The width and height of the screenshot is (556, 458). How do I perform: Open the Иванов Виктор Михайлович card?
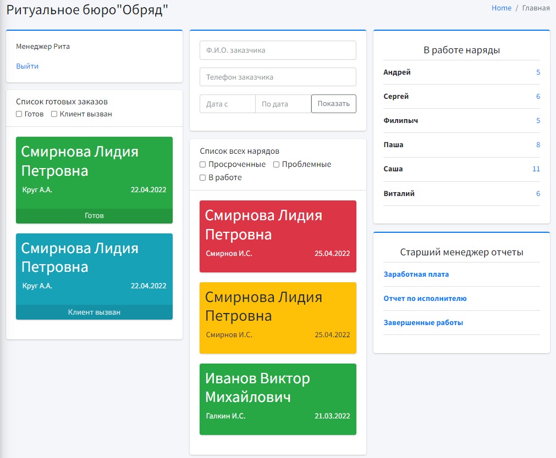coord(278,399)
